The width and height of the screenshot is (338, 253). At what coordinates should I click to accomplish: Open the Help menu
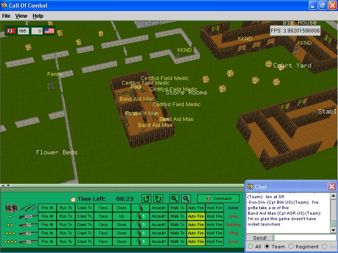tap(38, 16)
